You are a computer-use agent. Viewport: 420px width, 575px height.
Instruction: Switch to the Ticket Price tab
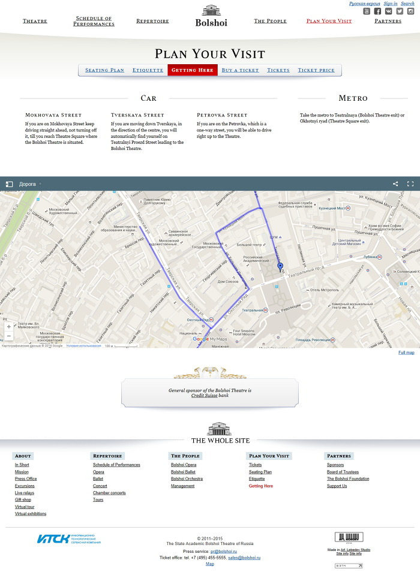coord(316,70)
